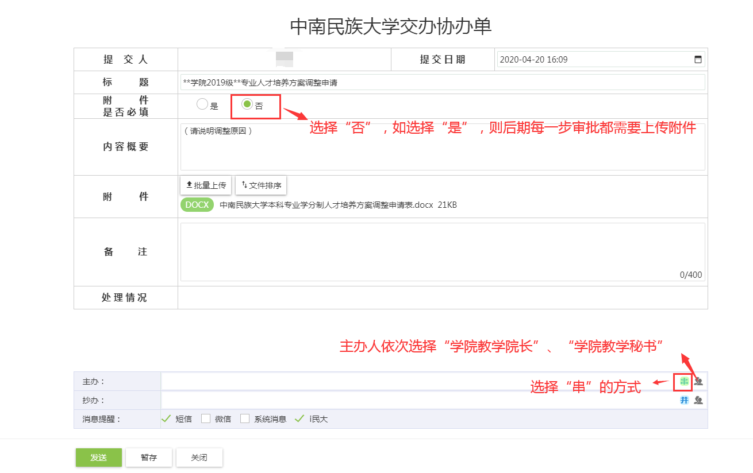Viewport: 753px width, 473px height.
Task: Click the 暂存 button
Action: [x=149, y=458]
